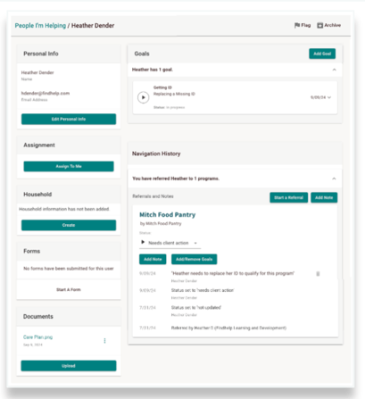Open the Care Plan.png document

click(x=37, y=337)
